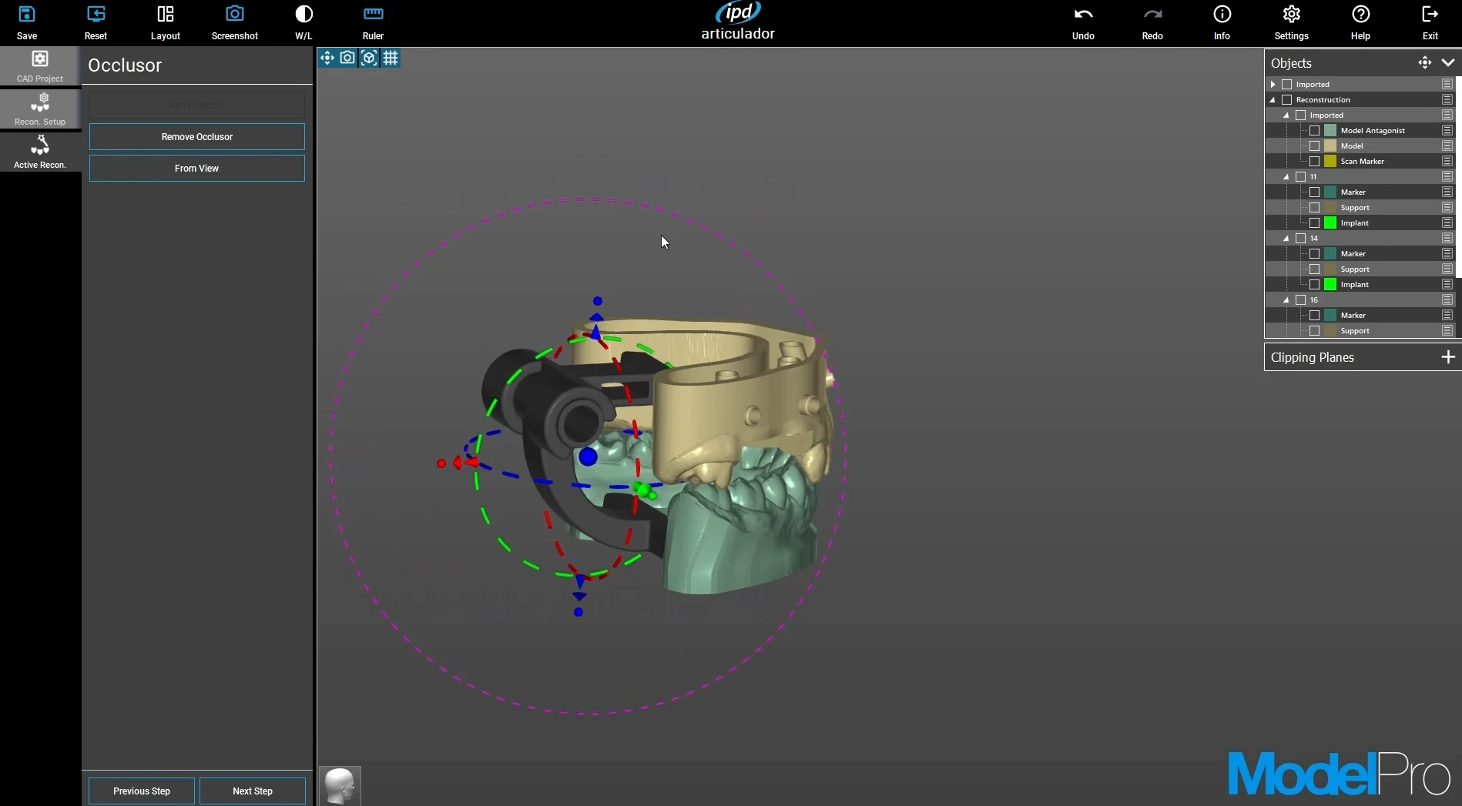1462x806 pixels.
Task: Open the Model Antagonist row options menu
Action: click(1447, 130)
